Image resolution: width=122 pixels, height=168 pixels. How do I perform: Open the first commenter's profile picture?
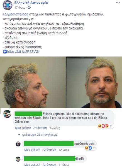7,114
